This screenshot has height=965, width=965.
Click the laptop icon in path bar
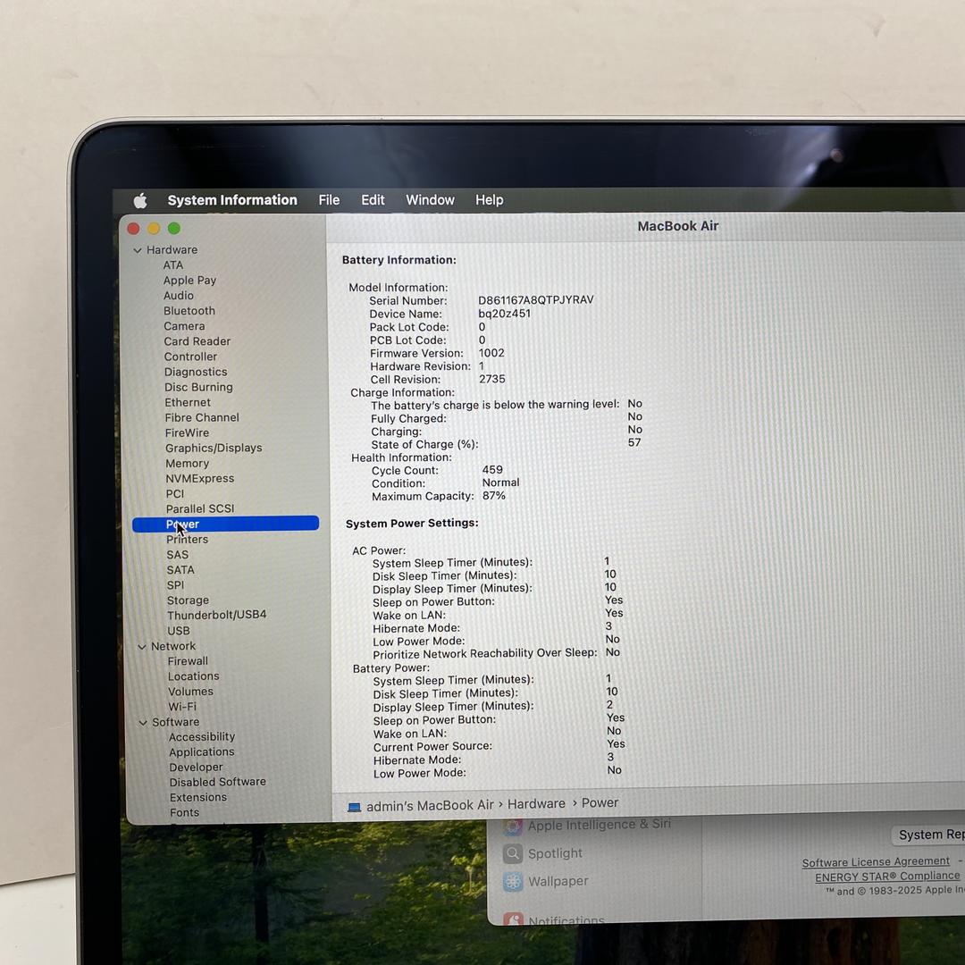click(355, 807)
